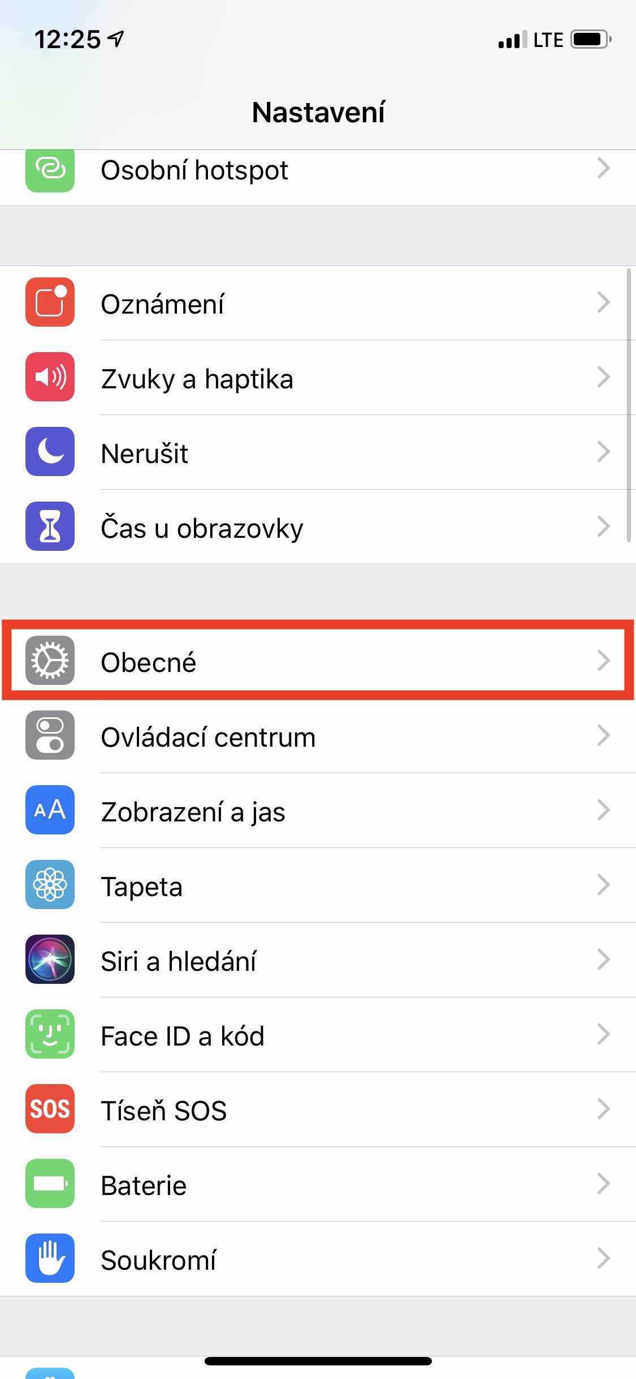The image size is (636, 1379).
Task: Tap the red Tíseň SOS icon
Action: 50,1108
